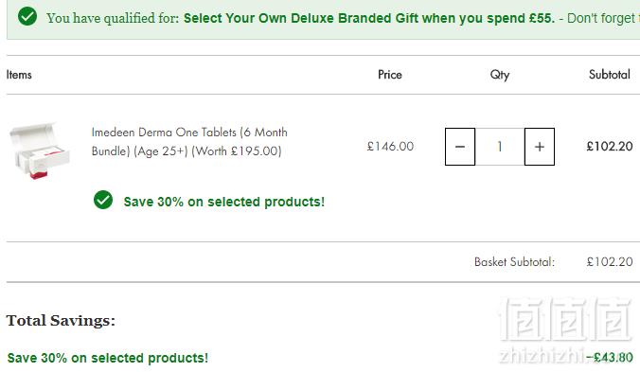Viewport: 640px width, 372px height.
Task: Click the green checkmark in the gift banner
Action: [27, 16]
